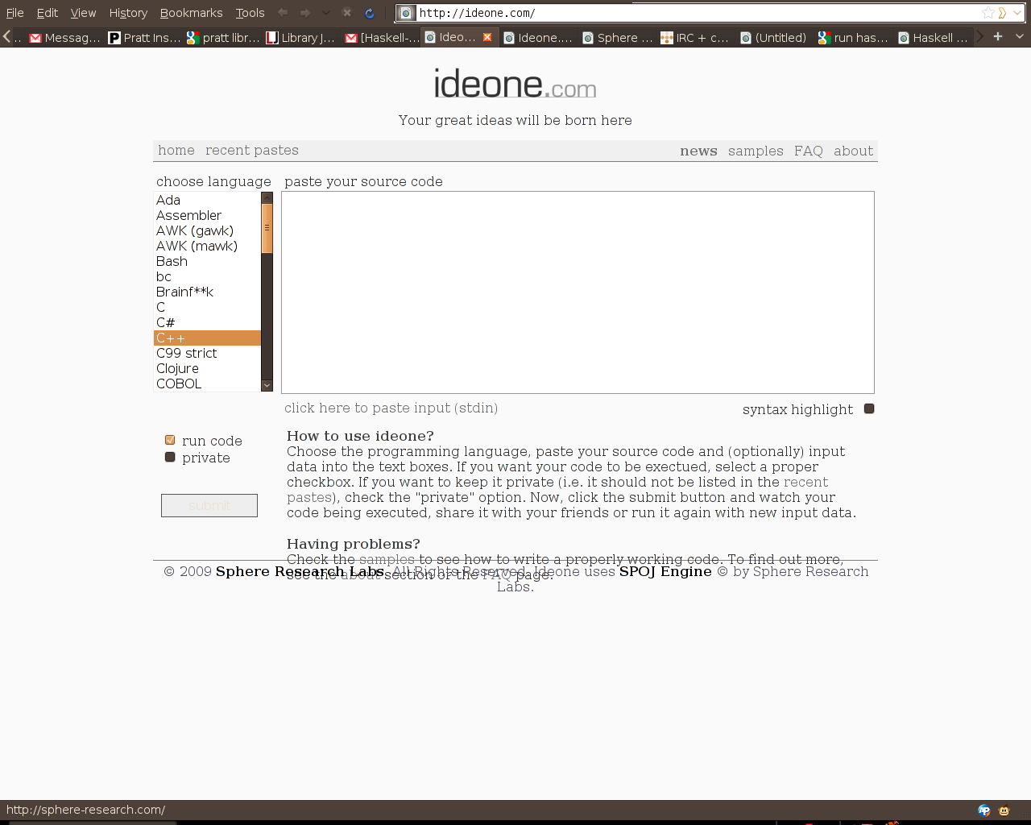Toggle the syntax highlight checkbox
Viewport: 1031px width, 825px height.
(869, 408)
